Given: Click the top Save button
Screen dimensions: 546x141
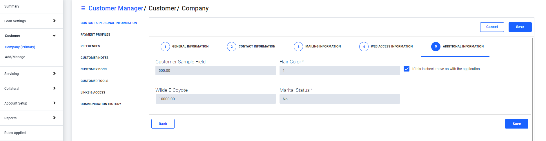Looking at the screenshot, I should (x=520, y=27).
